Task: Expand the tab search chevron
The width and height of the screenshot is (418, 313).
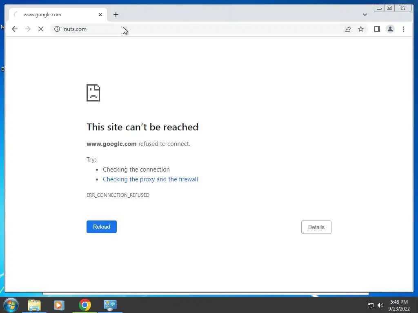Action: pos(365,15)
